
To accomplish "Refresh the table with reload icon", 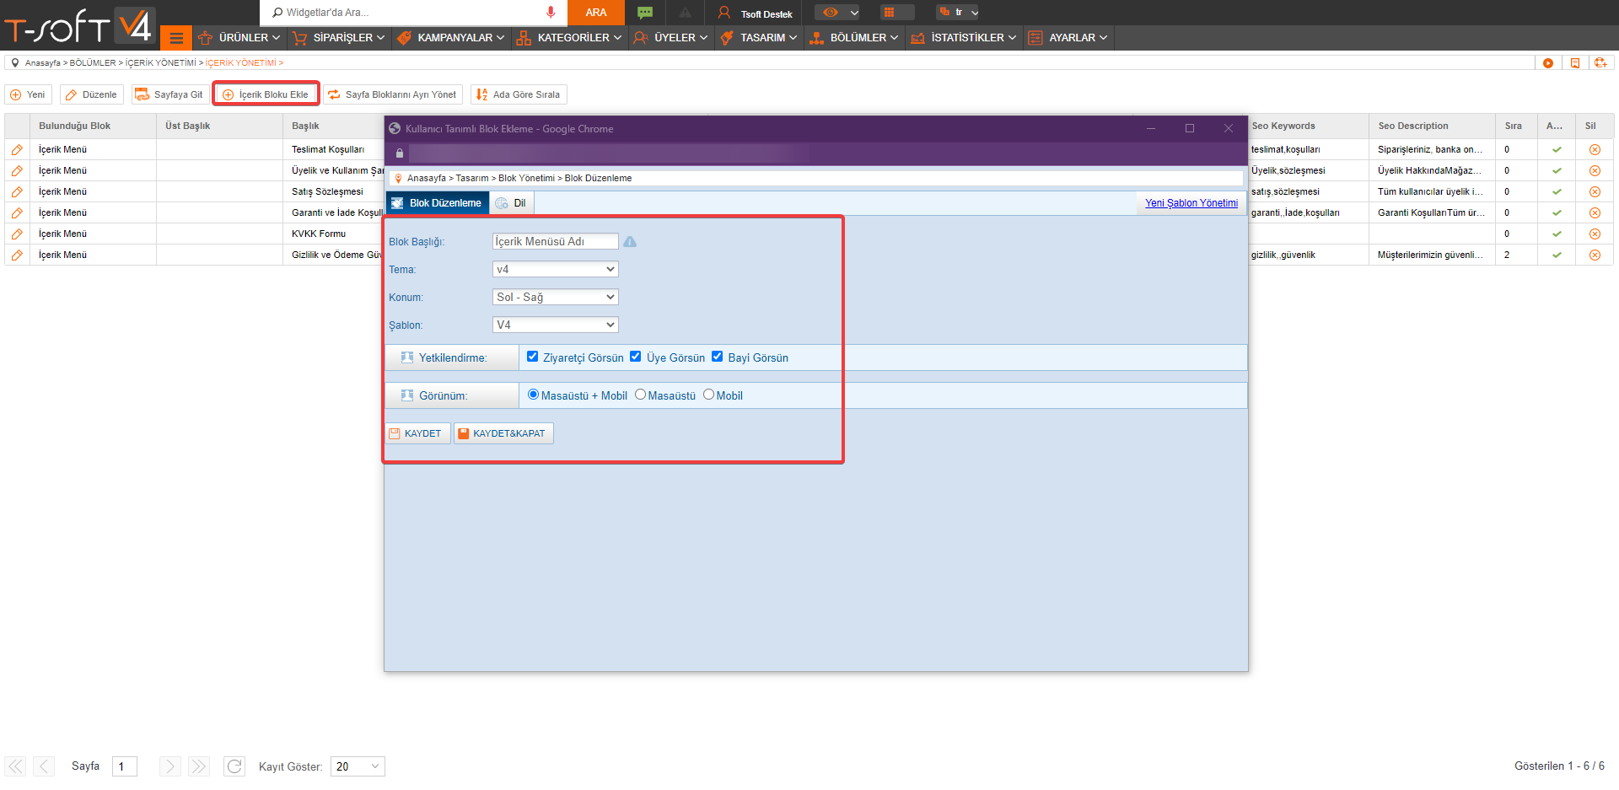I will tap(234, 766).
